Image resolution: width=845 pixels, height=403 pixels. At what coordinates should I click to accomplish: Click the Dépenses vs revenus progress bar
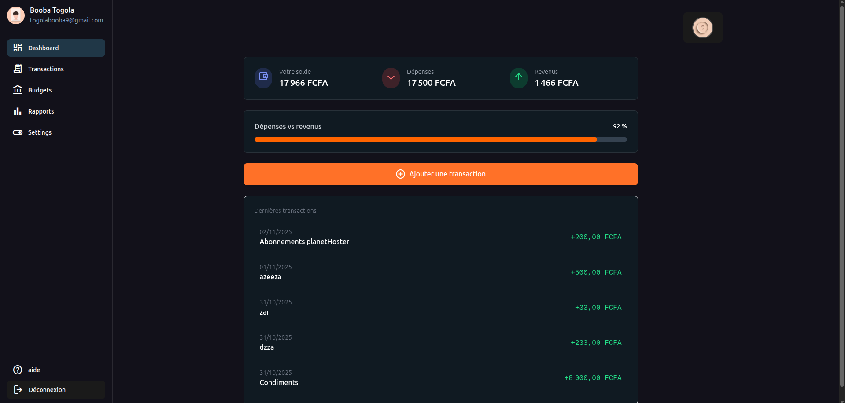(440, 139)
